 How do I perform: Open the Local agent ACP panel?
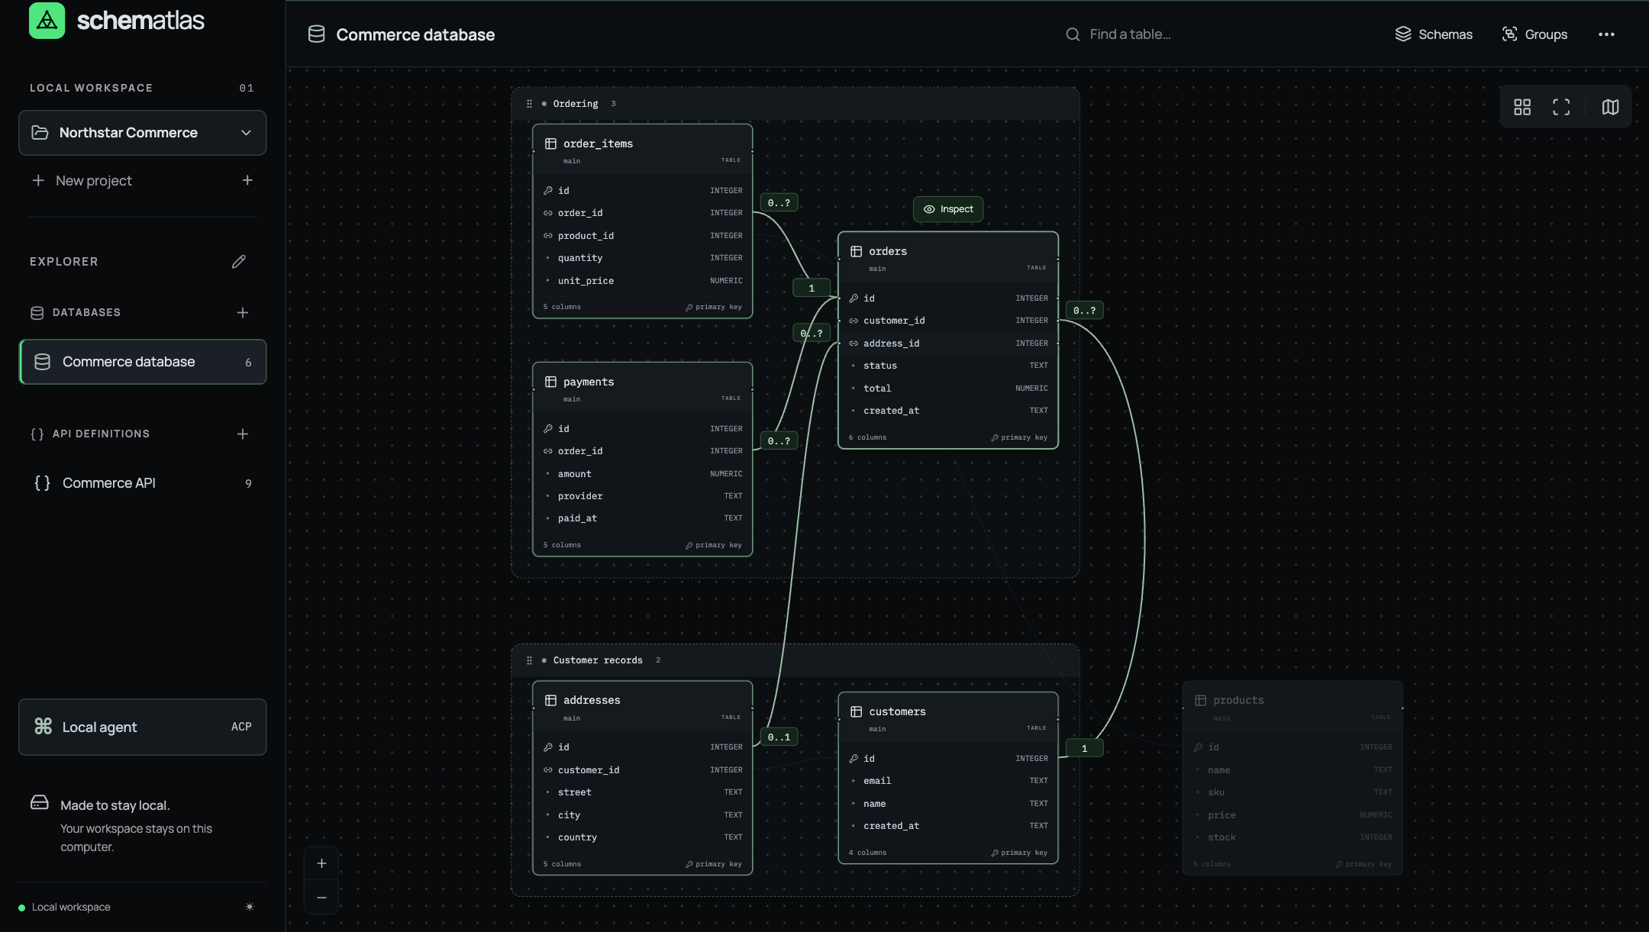coord(143,727)
